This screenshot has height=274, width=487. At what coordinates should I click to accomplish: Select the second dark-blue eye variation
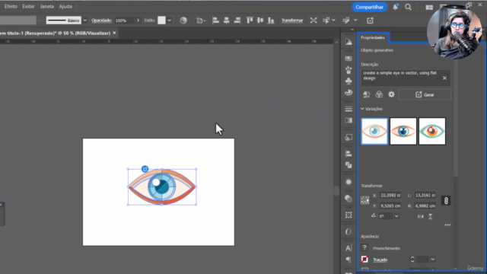(403, 131)
